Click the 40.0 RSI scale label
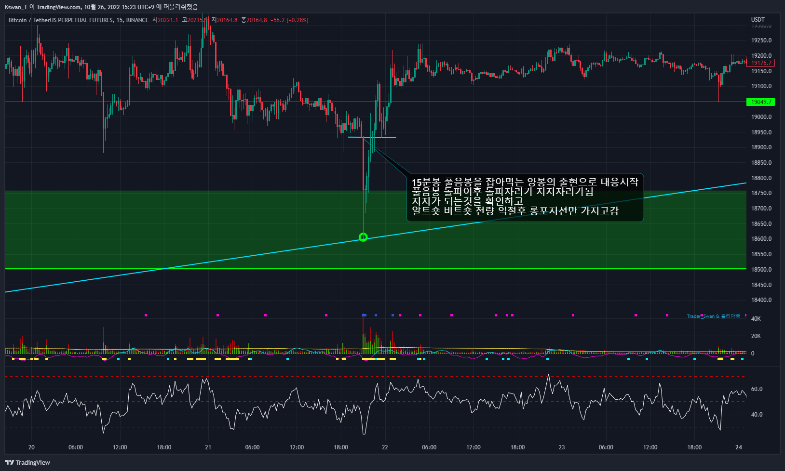This screenshot has width=785, height=471. (x=757, y=415)
